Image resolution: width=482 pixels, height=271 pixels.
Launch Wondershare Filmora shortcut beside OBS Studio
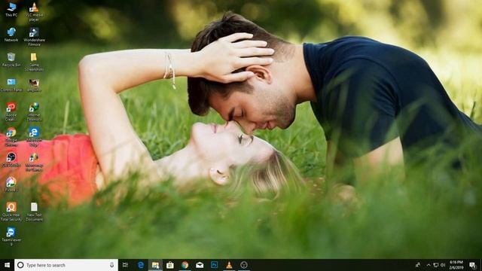pyautogui.click(x=34, y=162)
